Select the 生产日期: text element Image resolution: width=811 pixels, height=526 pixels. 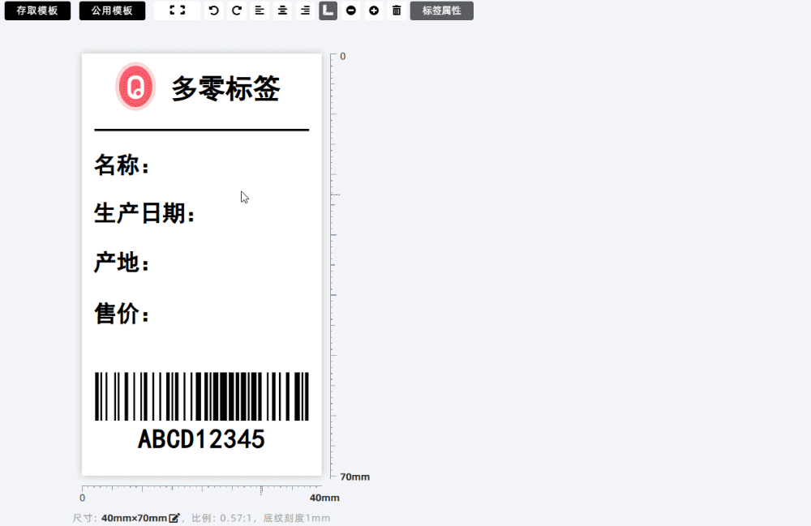[144, 213]
